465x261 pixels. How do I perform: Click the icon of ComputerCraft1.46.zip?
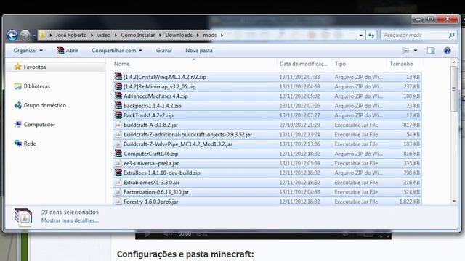pyautogui.click(x=118, y=154)
